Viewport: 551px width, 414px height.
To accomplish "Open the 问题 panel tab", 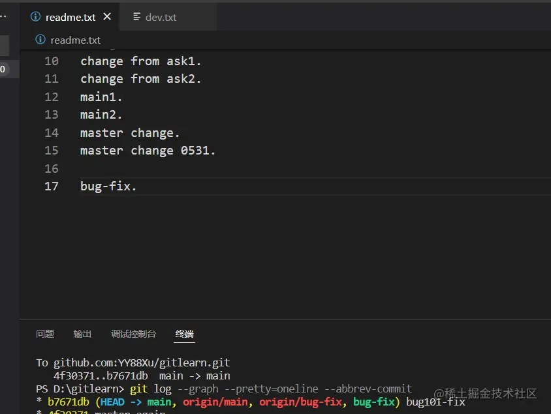I will (x=45, y=334).
